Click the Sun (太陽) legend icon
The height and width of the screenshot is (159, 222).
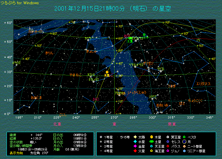point(135,137)
